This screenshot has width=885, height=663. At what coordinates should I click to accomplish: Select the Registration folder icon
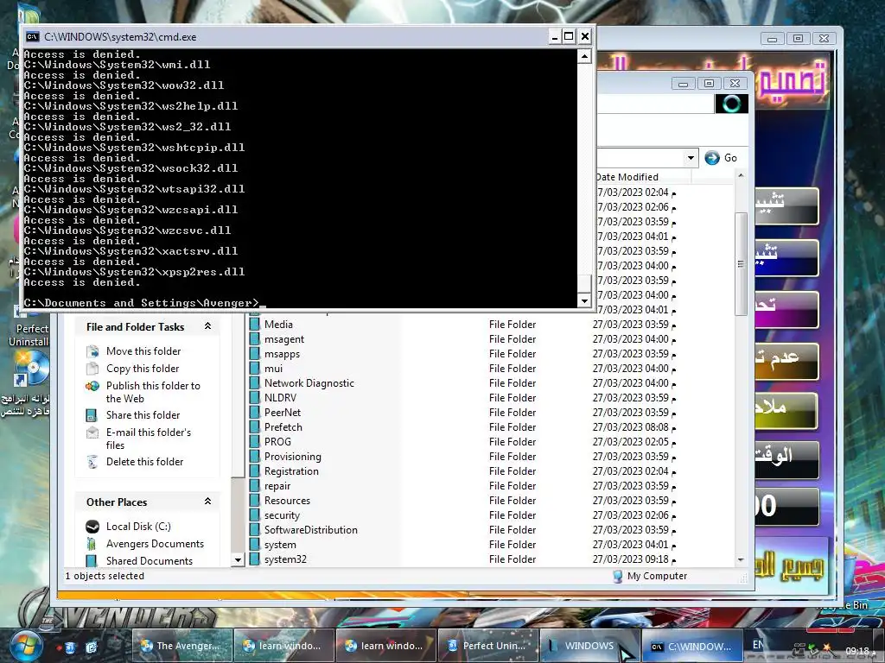pos(255,471)
